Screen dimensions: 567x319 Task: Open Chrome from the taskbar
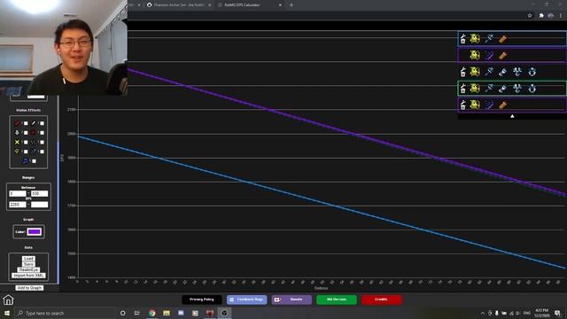pos(151,313)
